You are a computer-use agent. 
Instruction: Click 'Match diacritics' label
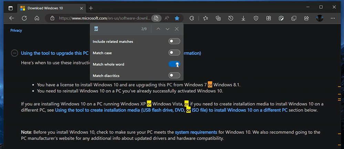point(106,76)
